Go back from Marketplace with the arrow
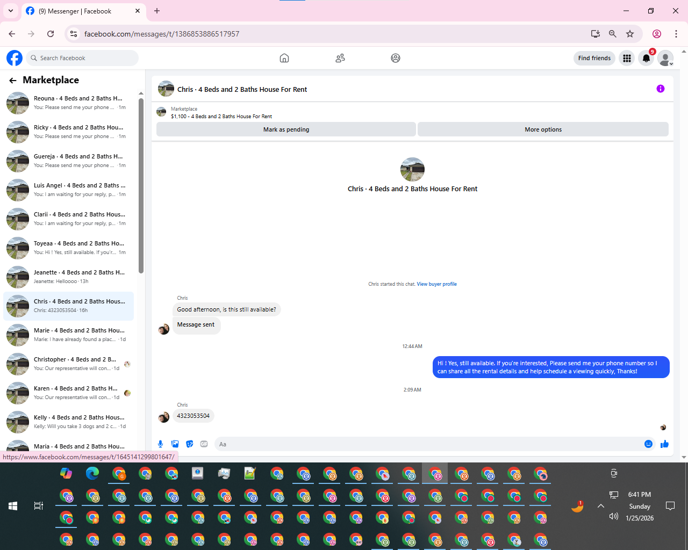Image resolution: width=688 pixels, height=550 pixels. point(13,81)
